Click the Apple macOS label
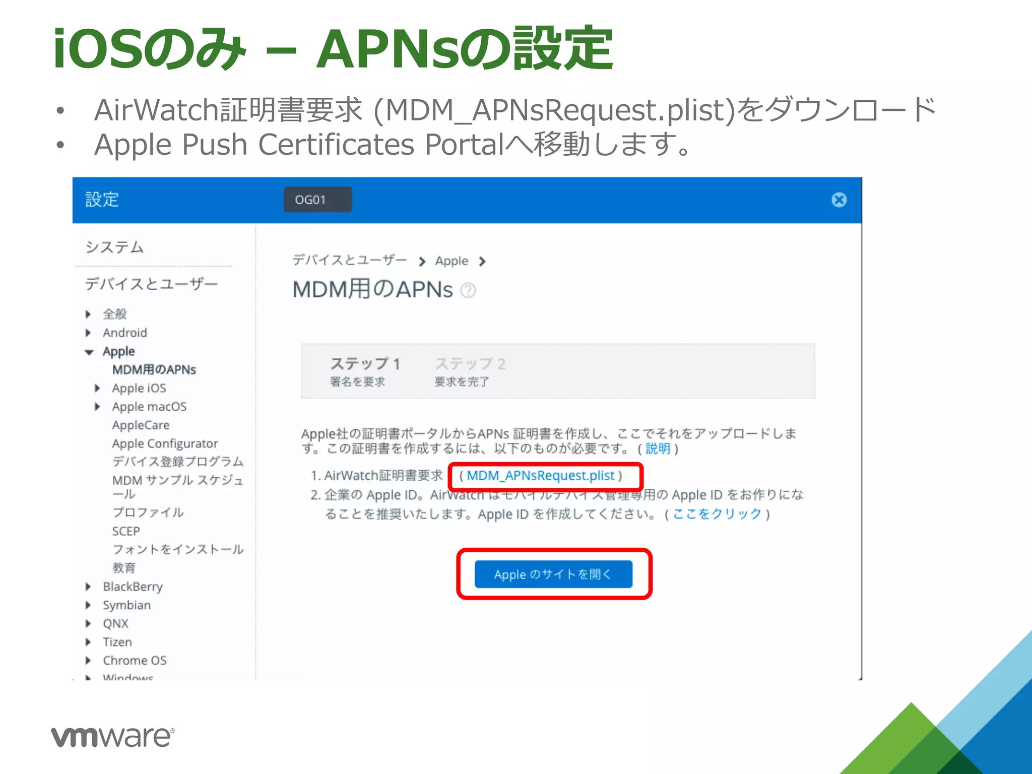The height and width of the screenshot is (774, 1032). pyautogui.click(x=149, y=407)
